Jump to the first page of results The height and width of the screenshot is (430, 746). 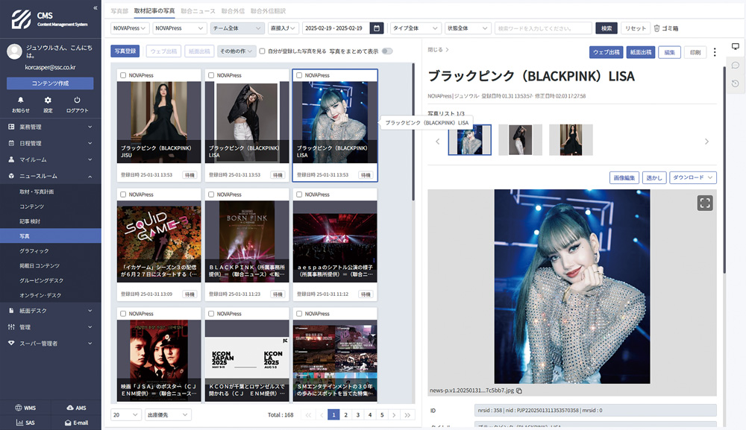coord(308,415)
